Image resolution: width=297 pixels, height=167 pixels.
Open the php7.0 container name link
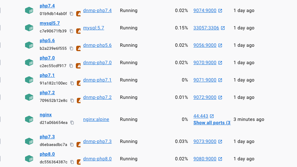(47, 58)
